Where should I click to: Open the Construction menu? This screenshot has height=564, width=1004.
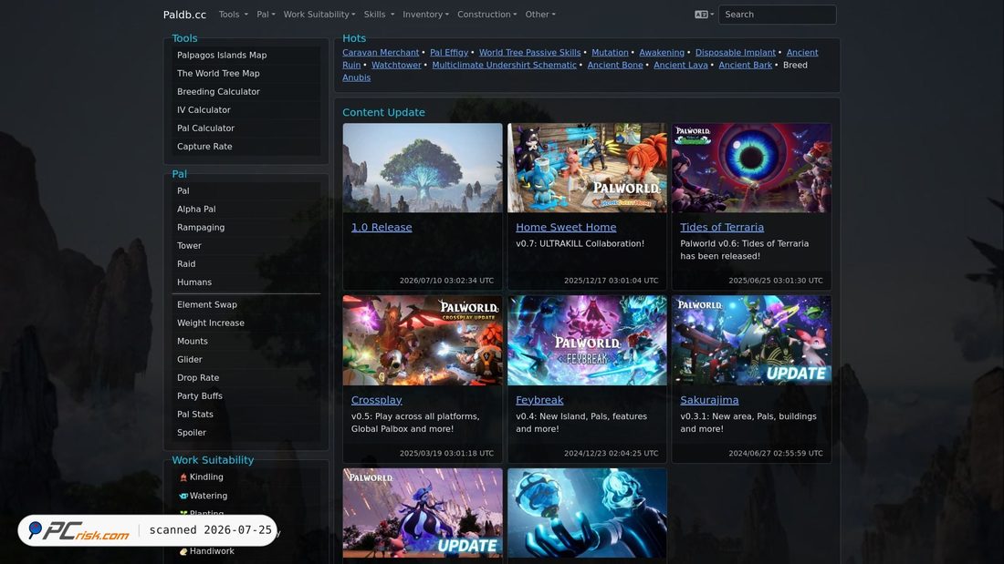(486, 14)
